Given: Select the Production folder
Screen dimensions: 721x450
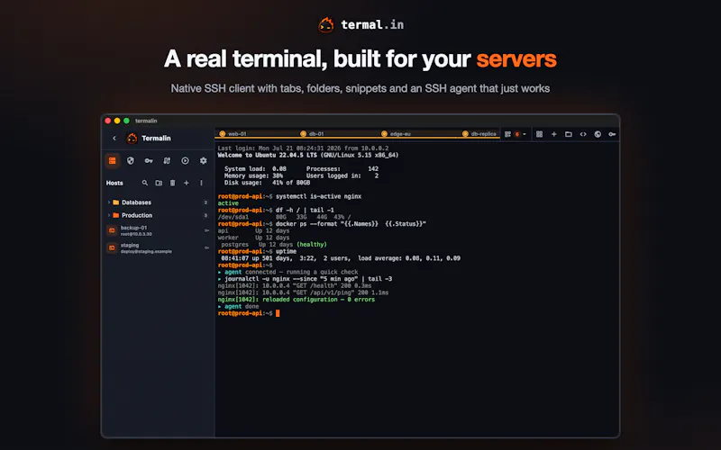Looking at the screenshot, I should click(158, 215).
